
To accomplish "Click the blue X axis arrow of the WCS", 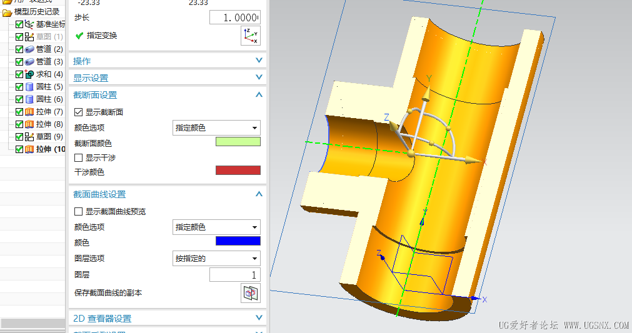I will point(476,299).
